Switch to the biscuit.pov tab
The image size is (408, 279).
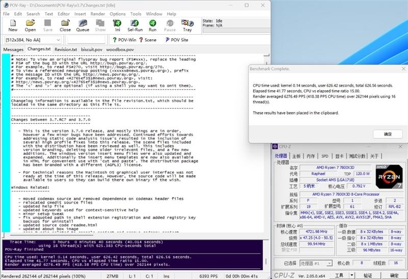[92, 49]
